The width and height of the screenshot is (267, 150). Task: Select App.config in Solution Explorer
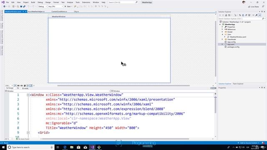tap(231, 42)
